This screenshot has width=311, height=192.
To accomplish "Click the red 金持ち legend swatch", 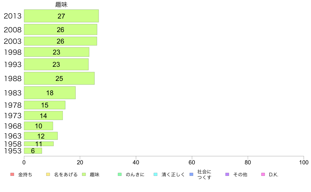I will 12,175.
